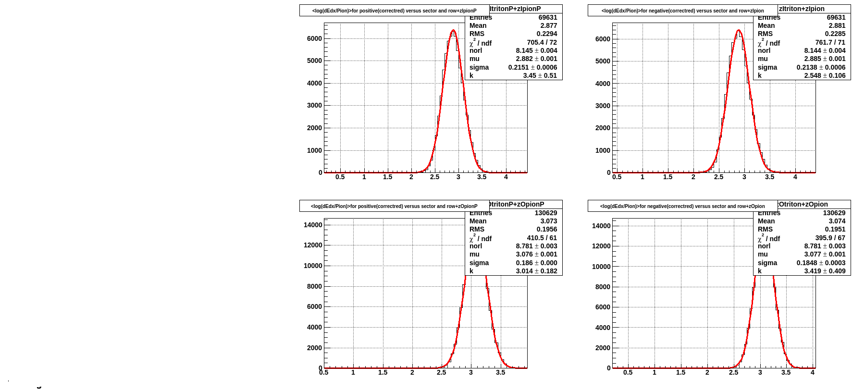Click the red fit peak in the zIpionP plot
The height and width of the screenshot is (391, 865).
[x=453, y=30]
